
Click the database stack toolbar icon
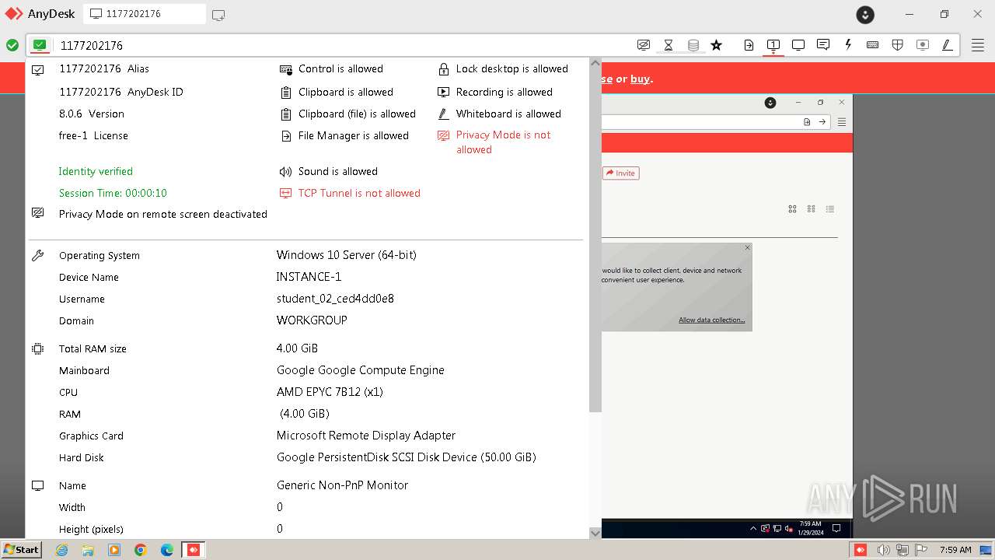[693, 45]
